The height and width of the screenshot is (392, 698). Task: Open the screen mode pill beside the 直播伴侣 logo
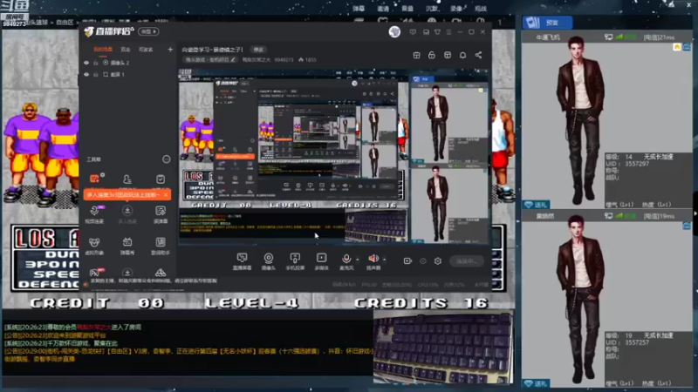click(x=148, y=31)
